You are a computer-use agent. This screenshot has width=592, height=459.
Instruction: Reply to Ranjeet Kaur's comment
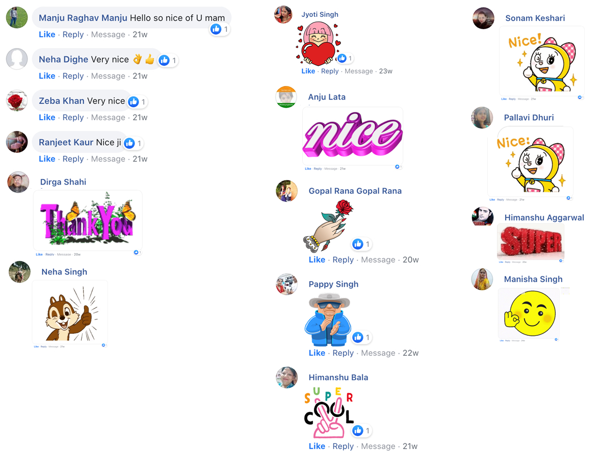[x=73, y=159]
